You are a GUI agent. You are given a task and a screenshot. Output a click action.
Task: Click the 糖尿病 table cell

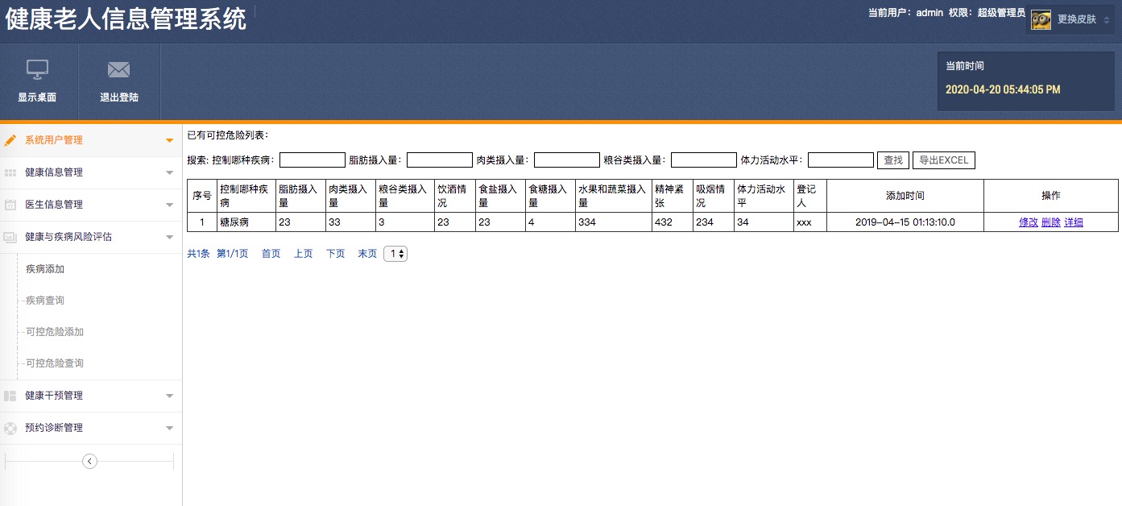(x=246, y=222)
